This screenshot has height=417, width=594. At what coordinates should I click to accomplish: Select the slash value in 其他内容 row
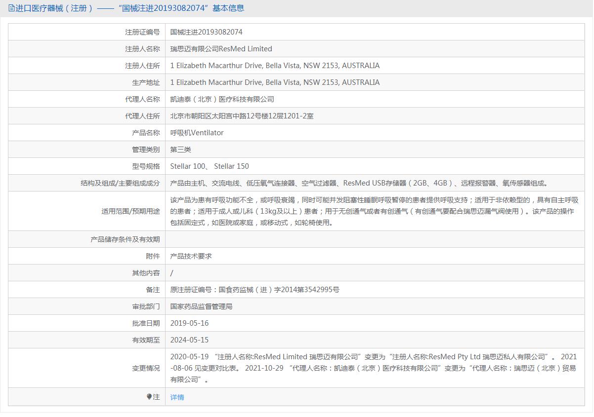tap(172, 273)
